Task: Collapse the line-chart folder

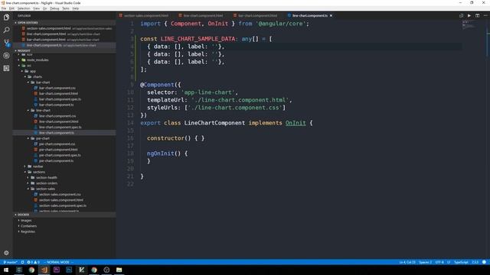Action: click(x=43, y=110)
